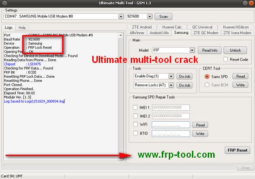Click the IMEI 2 input field

point(171,116)
